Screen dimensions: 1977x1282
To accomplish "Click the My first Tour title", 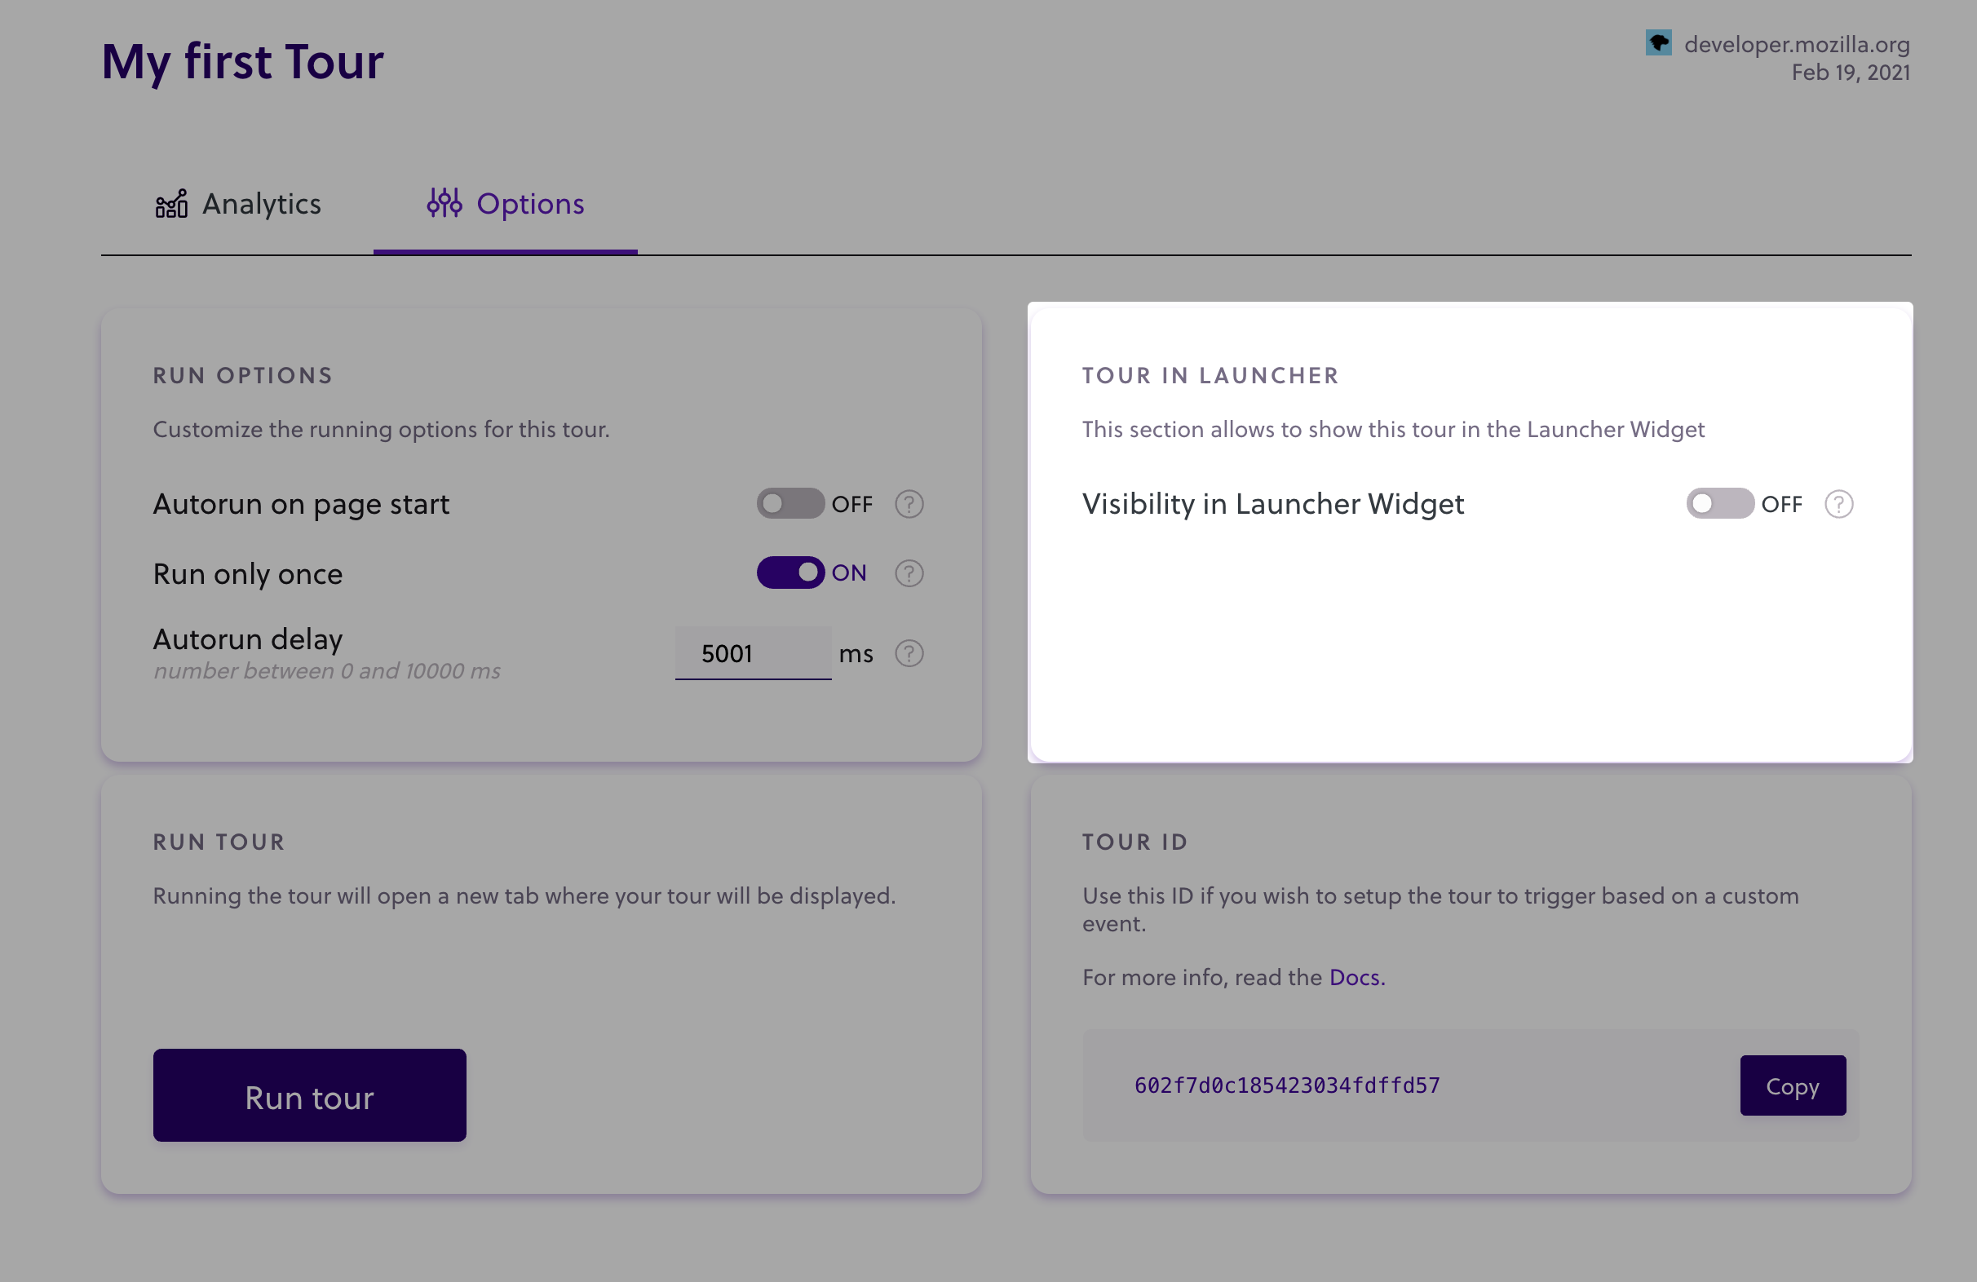I will (x=241, y=60).
